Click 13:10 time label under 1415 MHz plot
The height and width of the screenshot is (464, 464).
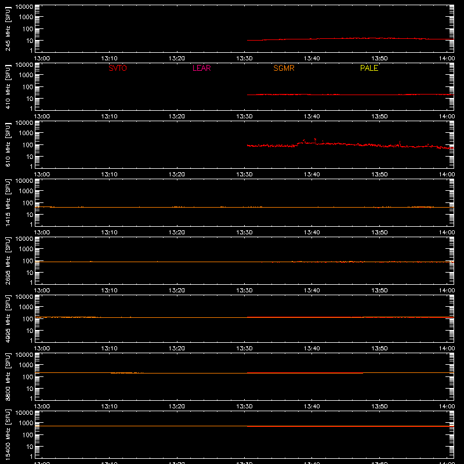pyautogui.click(x=109, y=233)
